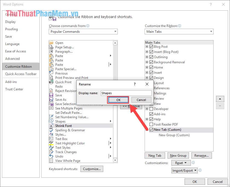
Task: Click info icon beside Customize the Ribbon
Action: pos(179,26)
